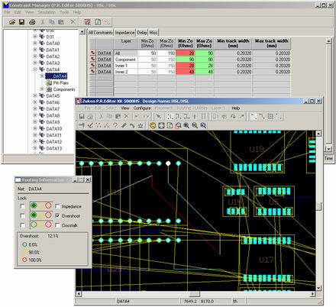Enable the Crosstalk checkbox
The image size is (336, 307).
(x=57, y=225)
